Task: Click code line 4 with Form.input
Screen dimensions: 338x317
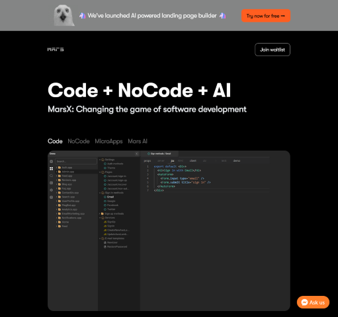Action: pos(183,178)
